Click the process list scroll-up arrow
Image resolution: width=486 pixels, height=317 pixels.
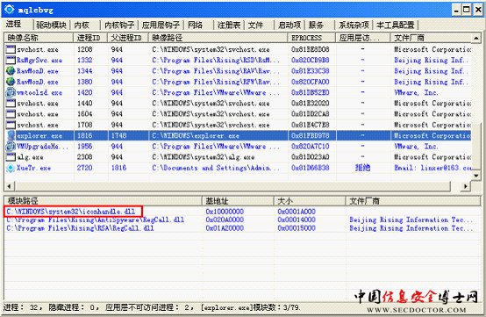476,38
